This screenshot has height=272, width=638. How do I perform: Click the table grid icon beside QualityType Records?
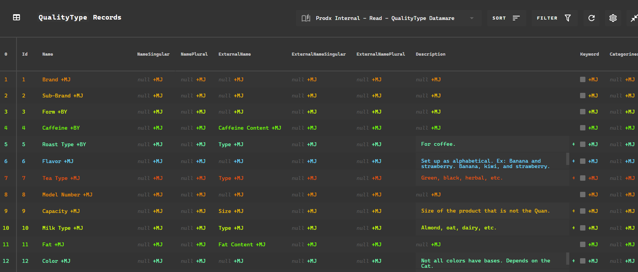(x=17, y=17)
